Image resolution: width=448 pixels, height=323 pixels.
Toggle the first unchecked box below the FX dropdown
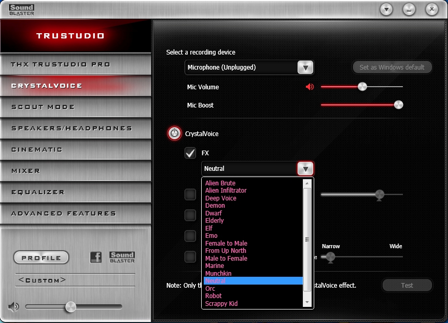(x=190, y=194)
